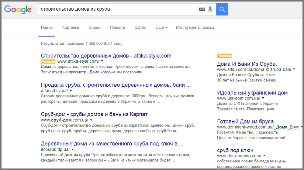The height and width of the screenshot is (170, 304).
Task: Switch to the Видео tab
Action: pyautogui.click(x=94, y=27)
